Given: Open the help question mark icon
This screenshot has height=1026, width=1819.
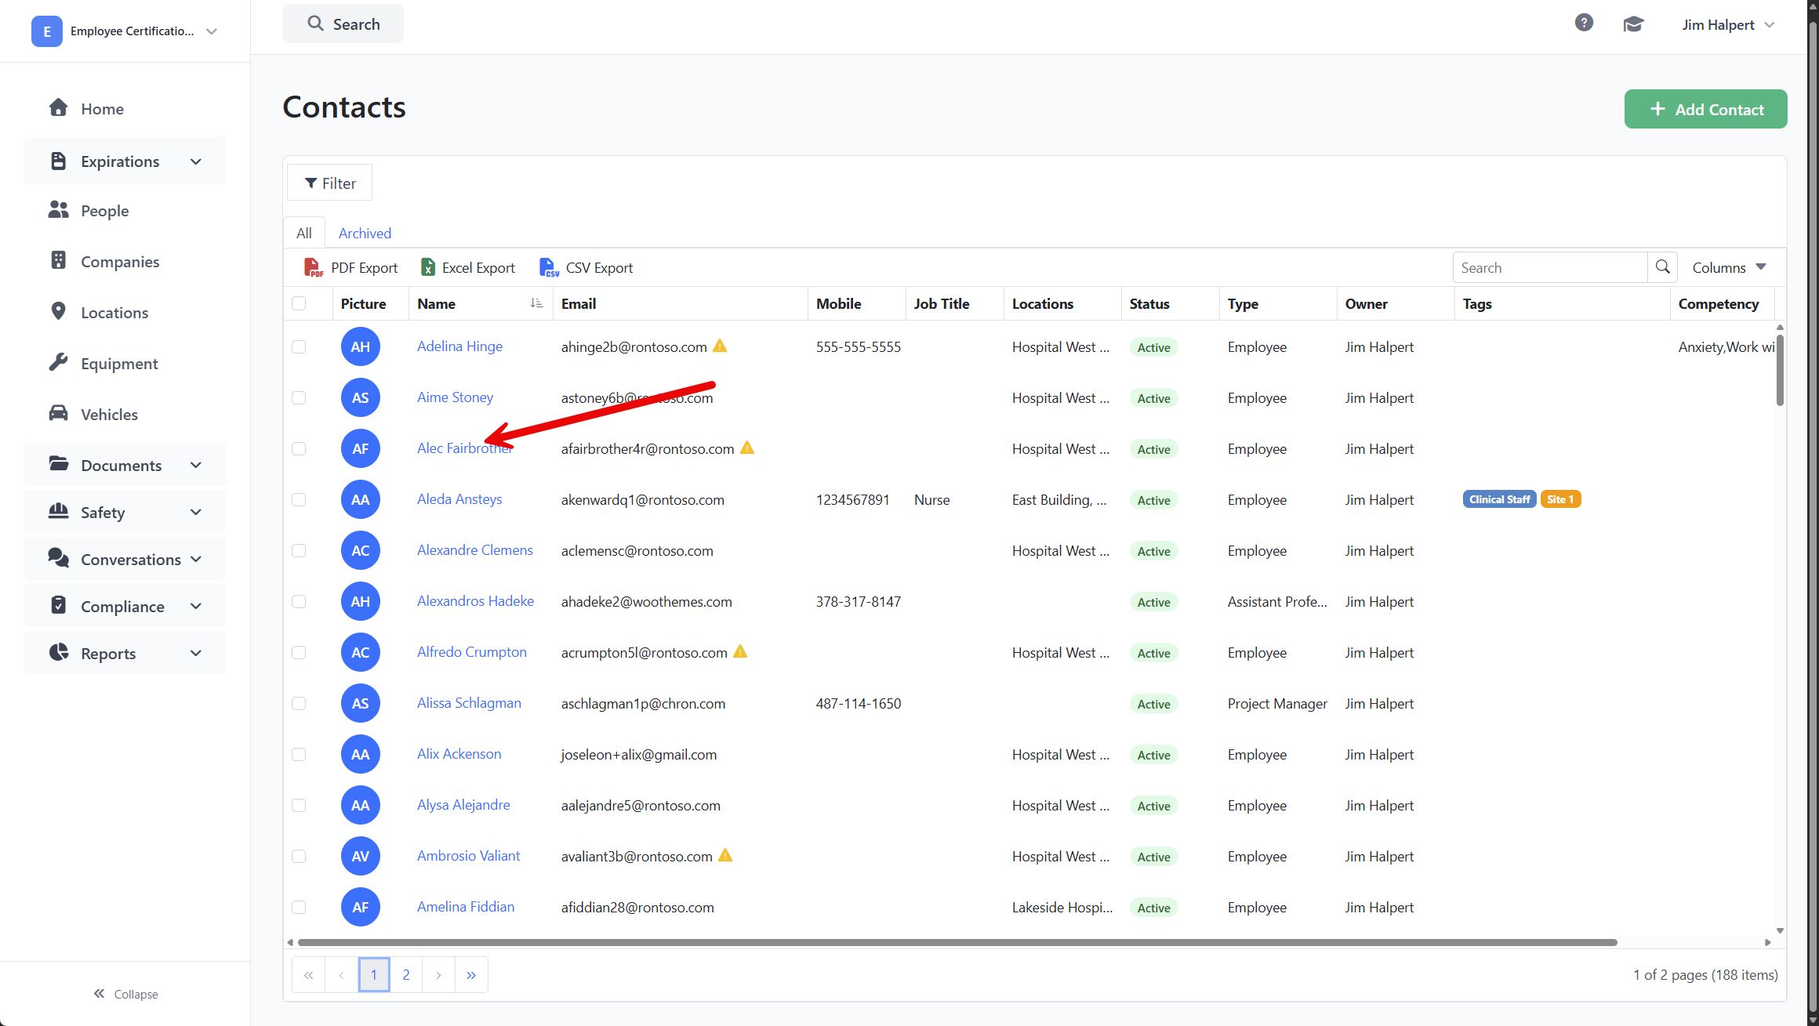Looking at the screenshot, I should click(1584, 24).
